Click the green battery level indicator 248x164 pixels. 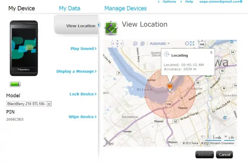(15, 84)
